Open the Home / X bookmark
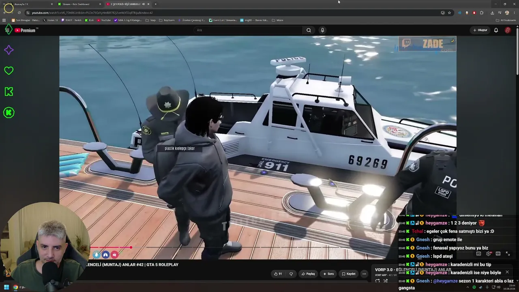This screenshot has width=519, height=292. click(x=50, y=20)
